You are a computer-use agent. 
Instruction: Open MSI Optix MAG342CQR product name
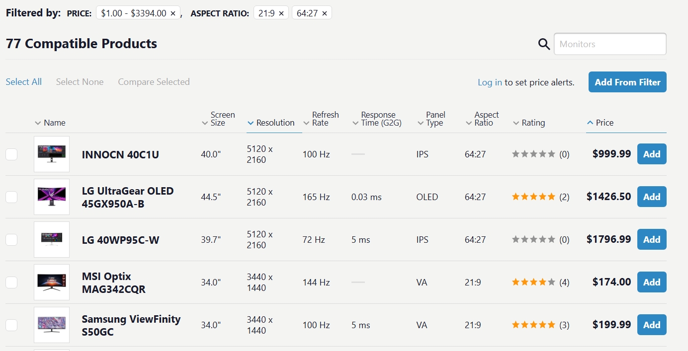pyautogui.click(x=114, y=282)
